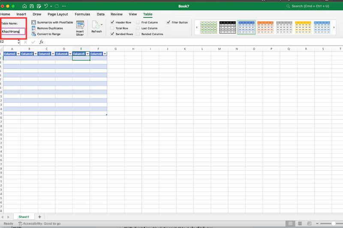Show previous table styles with left chevron
The height and width of the screenshot is (228, 343).
(x=197, y=27)
